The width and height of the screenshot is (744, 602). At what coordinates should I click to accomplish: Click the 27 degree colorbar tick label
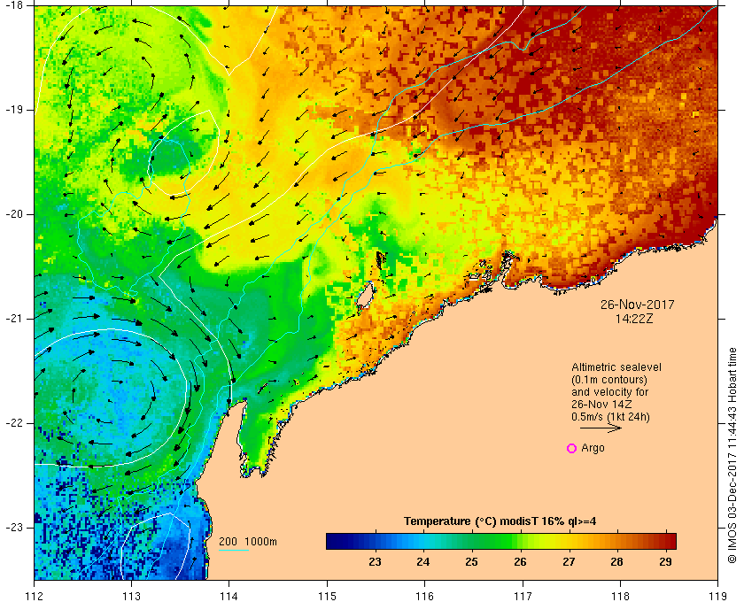569,562
